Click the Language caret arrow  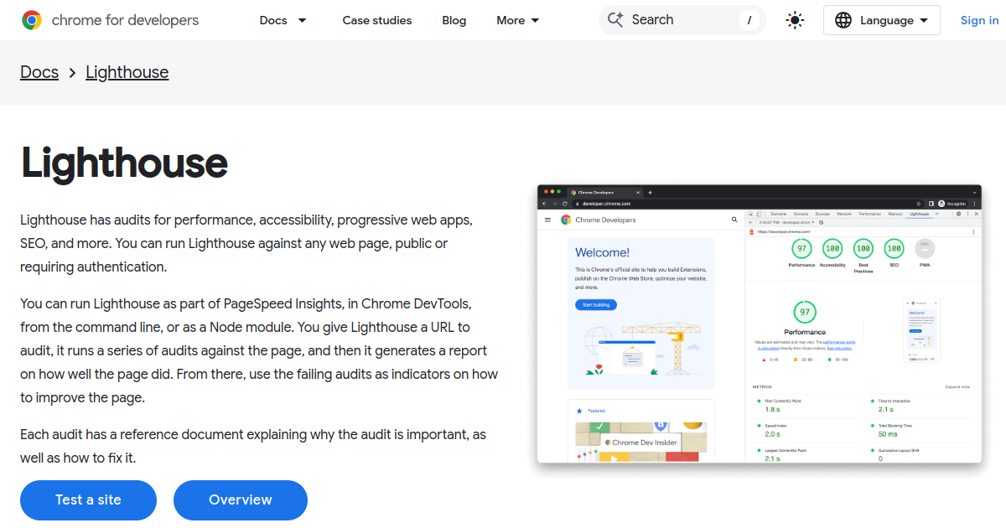click(x=924, y=20)
